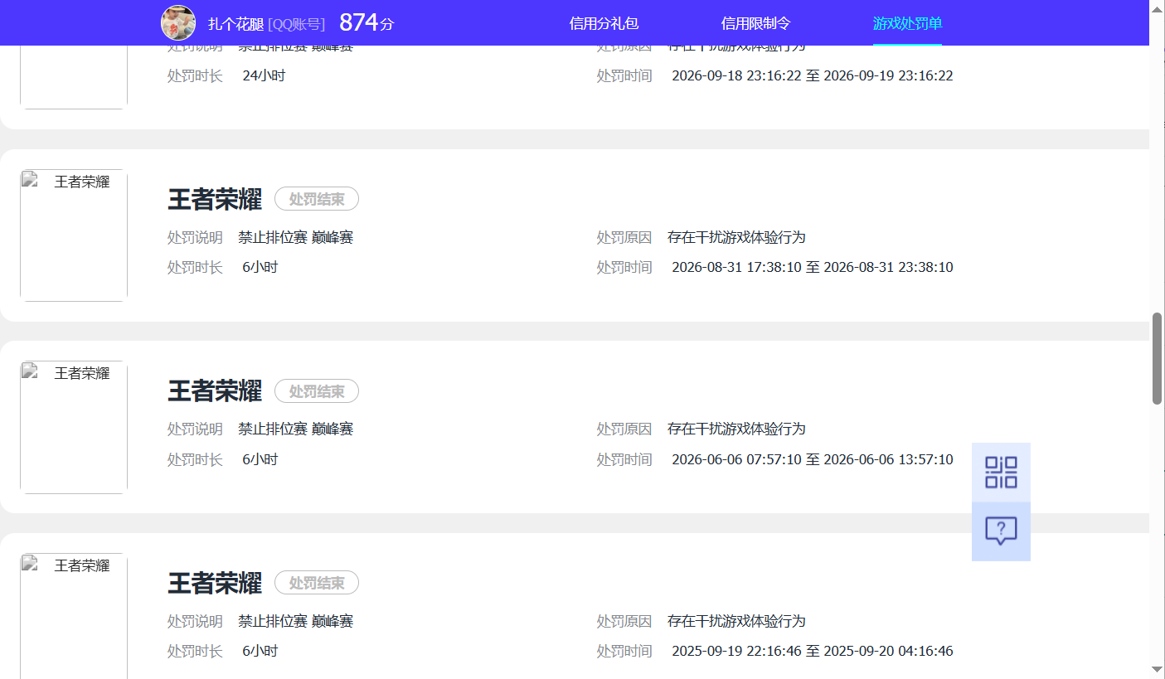Click 6小时 duration in 2026-08-31 penalty
This screenshot has height=679, width=1165.
260,267
